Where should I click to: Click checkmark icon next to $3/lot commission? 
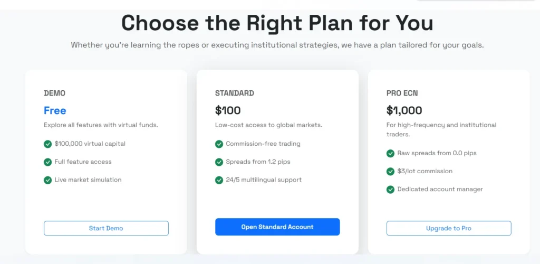click(391, 171)
